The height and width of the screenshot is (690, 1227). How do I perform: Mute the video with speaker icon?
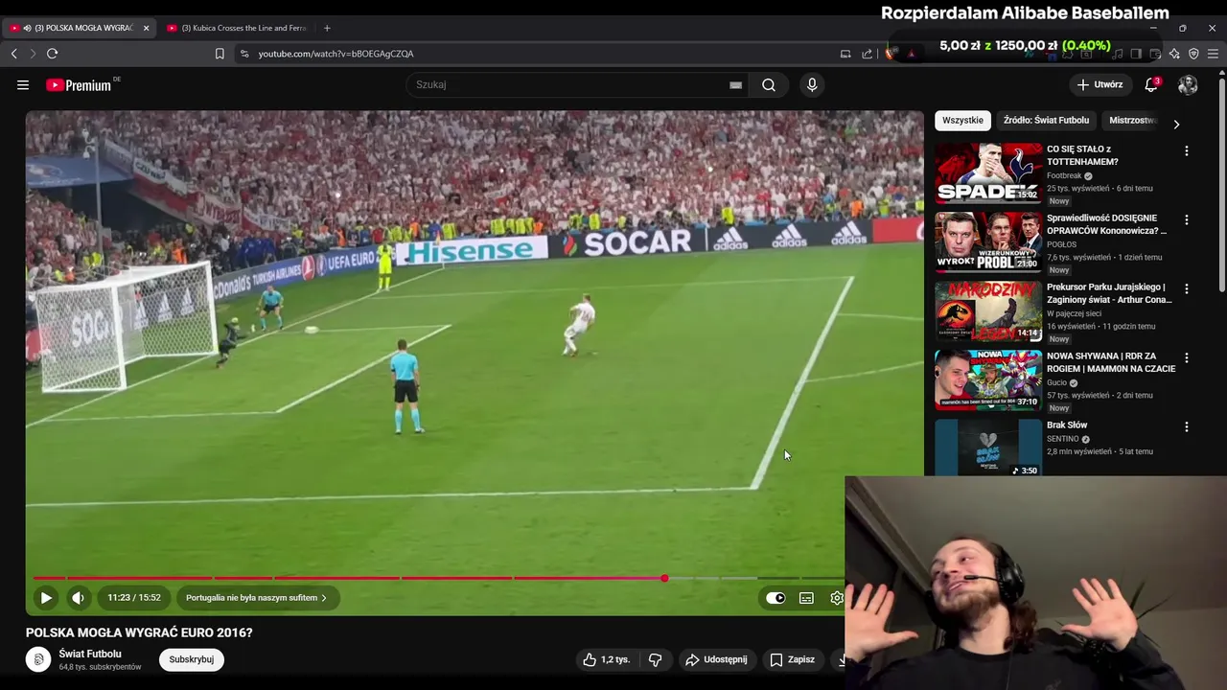tap(78, 598)
